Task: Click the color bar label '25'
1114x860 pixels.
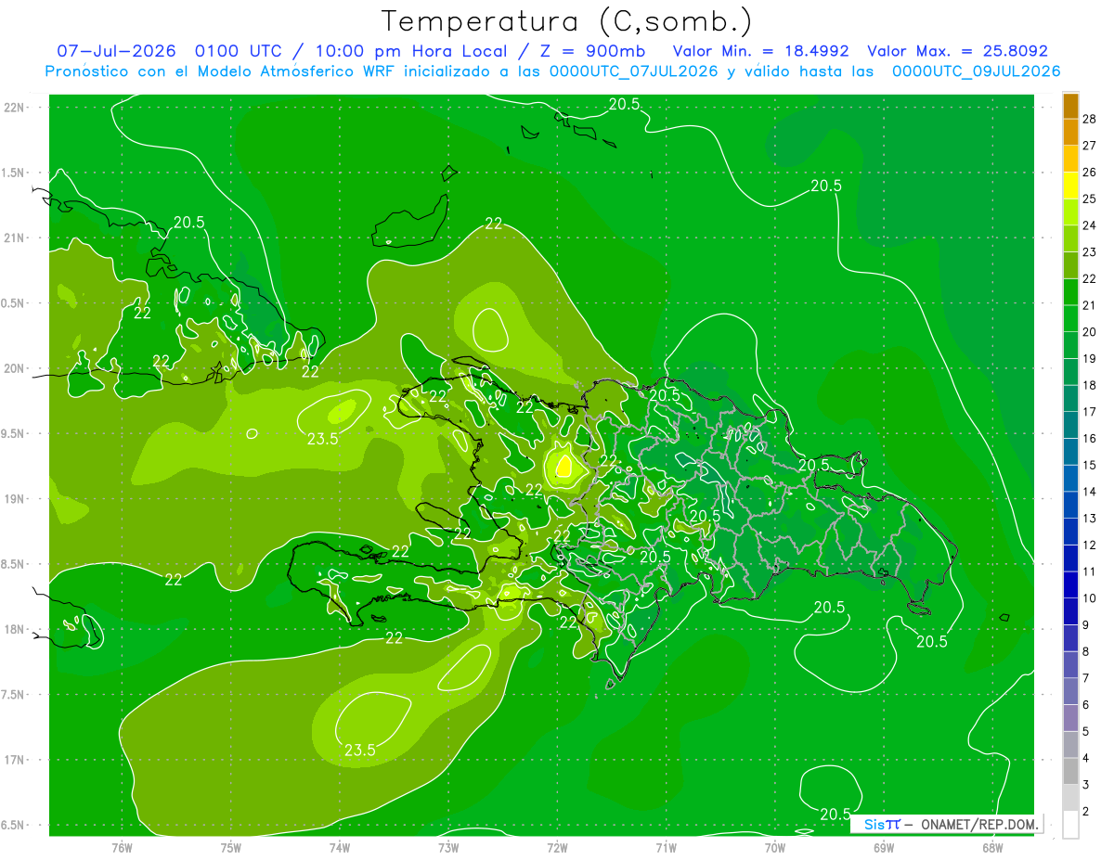Action: click(1090, 199)
